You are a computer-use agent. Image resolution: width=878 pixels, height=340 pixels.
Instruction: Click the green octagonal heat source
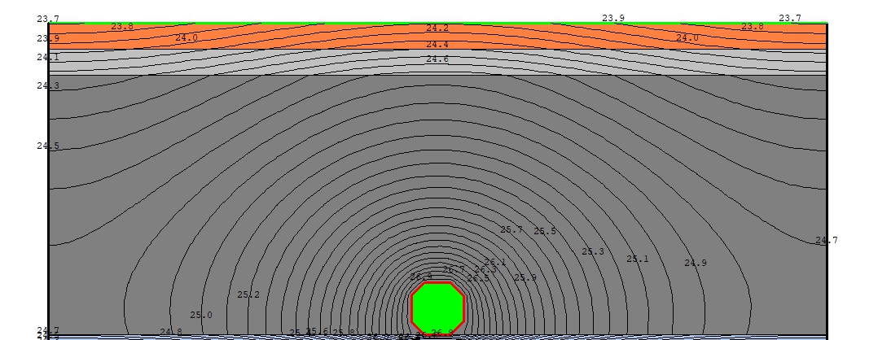pos(438,309)
